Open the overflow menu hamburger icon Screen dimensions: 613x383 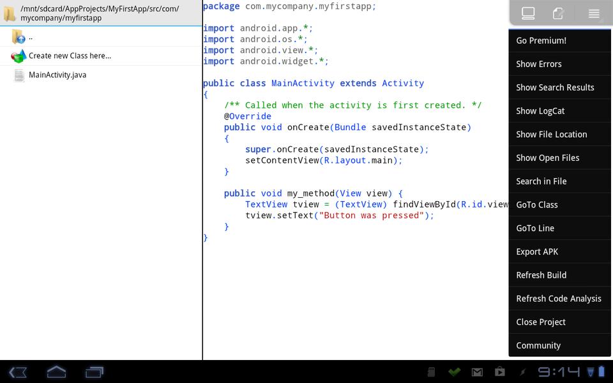[594, 13]
